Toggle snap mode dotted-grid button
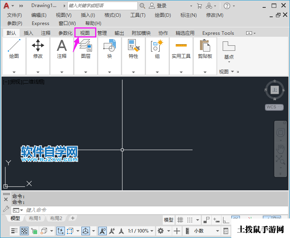290x238 pixels. (190, 220)
